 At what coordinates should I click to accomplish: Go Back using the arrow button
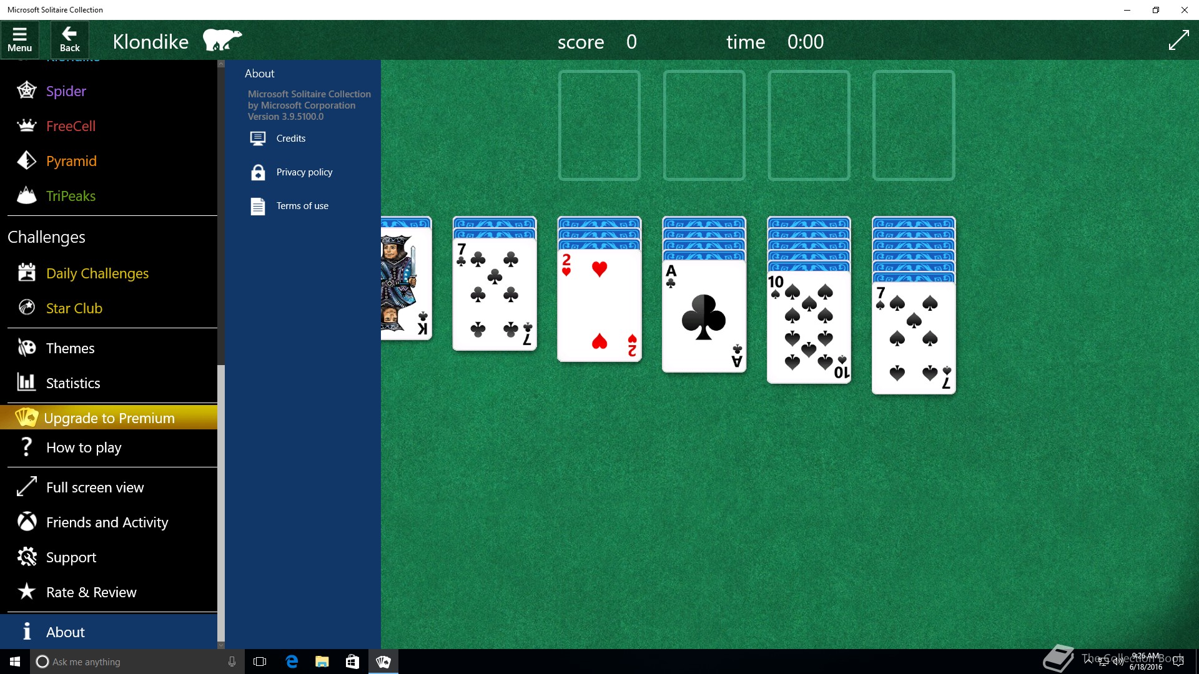point(69,40)
